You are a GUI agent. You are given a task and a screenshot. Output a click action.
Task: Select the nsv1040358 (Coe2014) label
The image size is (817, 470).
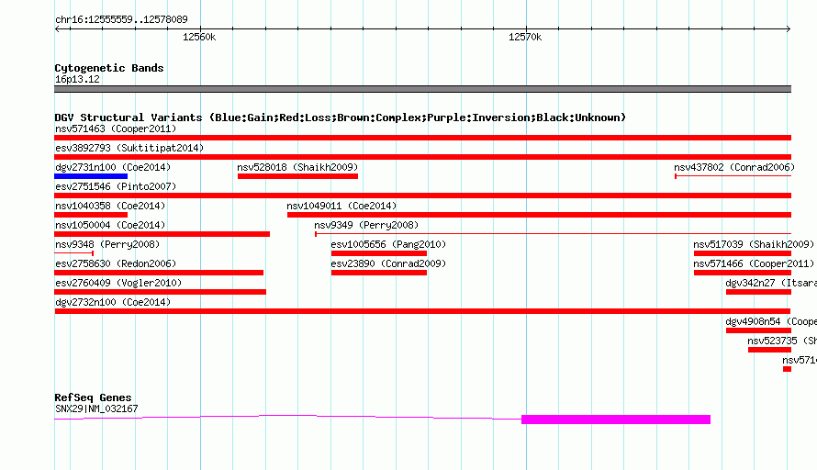tap(110, 206)
